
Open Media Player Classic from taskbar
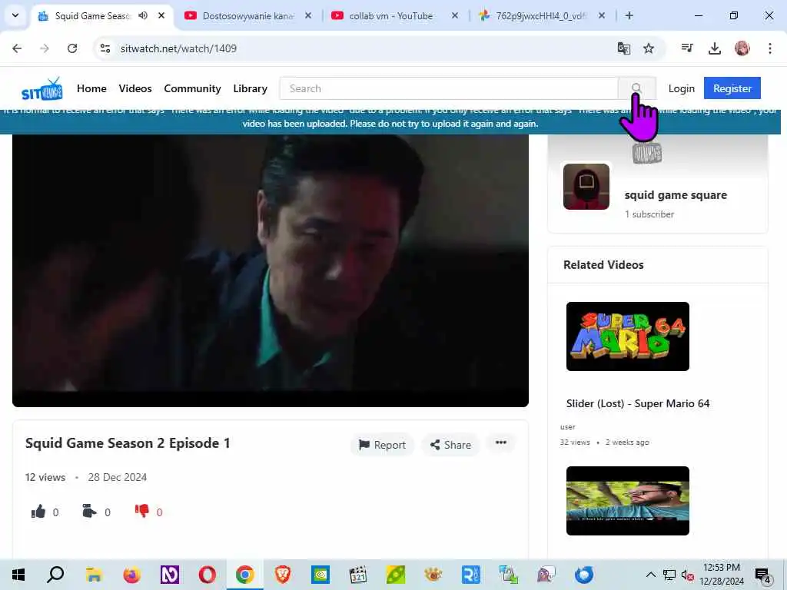tap(358, 575)
